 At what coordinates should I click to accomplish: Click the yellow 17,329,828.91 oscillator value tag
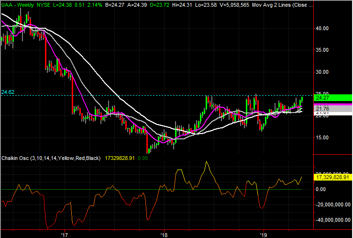coord(332,177)
